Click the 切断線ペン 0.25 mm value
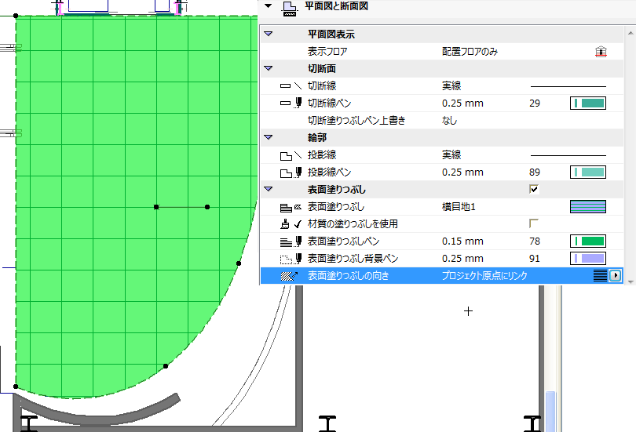 click(462, 103)
